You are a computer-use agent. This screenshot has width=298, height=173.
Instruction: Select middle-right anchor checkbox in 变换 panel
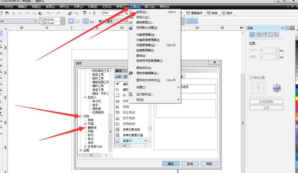coord(264,88)
